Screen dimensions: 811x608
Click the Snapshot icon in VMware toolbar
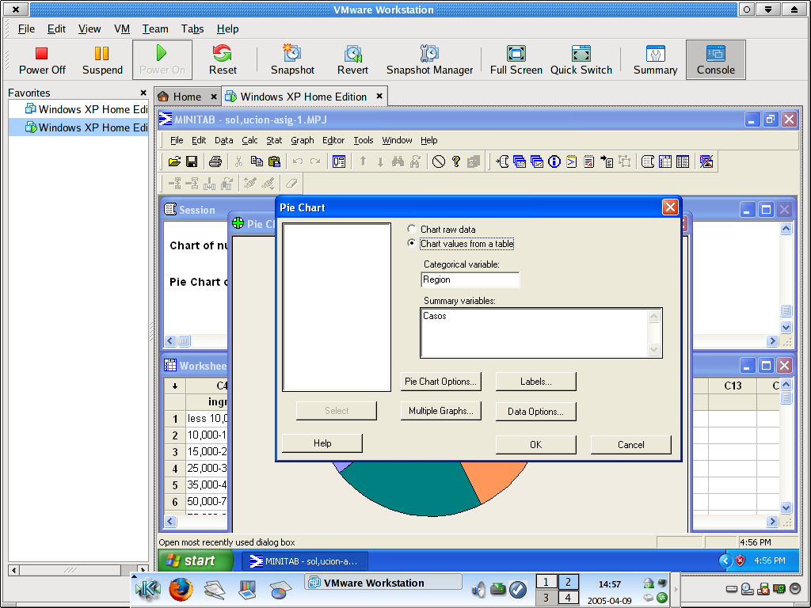(x=292, y=59)
